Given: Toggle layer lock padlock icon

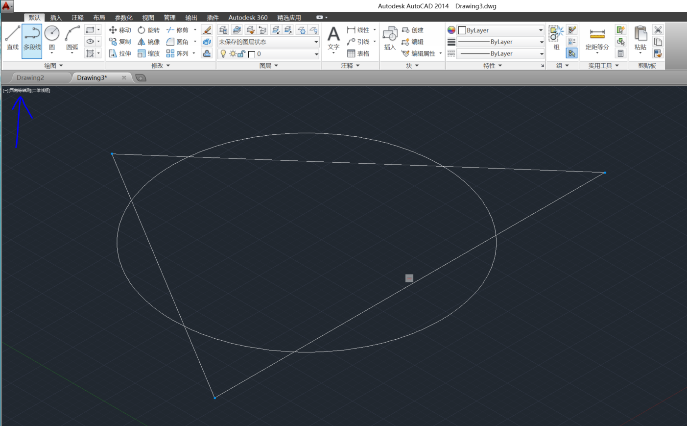Looking at the screenshot, I should pos(241,54).
